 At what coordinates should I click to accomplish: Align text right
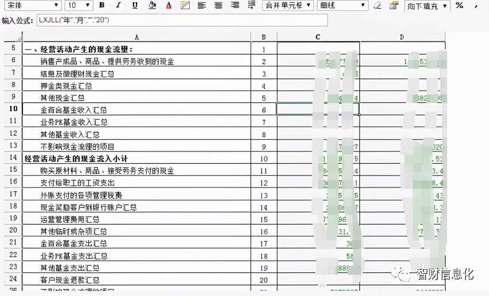235,5
